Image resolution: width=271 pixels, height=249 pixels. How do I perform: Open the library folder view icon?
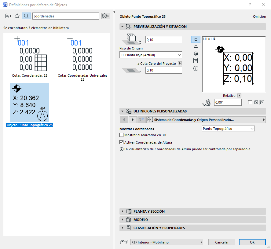8,16
